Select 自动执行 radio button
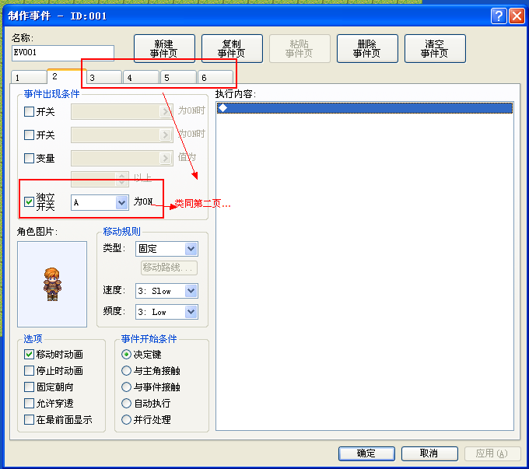 (x=126, y=403)
